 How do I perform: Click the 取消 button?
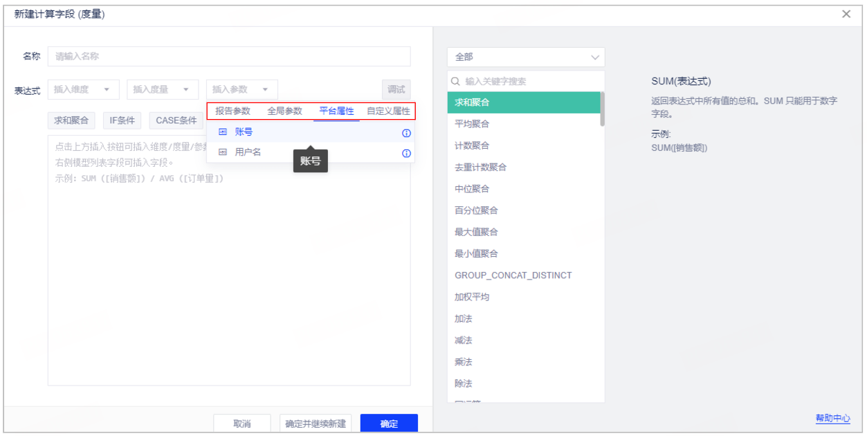pyautogui.click(x=241, y=424)
